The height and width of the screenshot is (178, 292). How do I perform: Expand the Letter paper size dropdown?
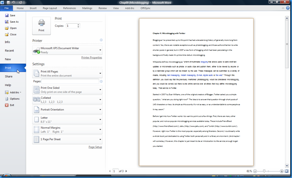coord(67,120)
